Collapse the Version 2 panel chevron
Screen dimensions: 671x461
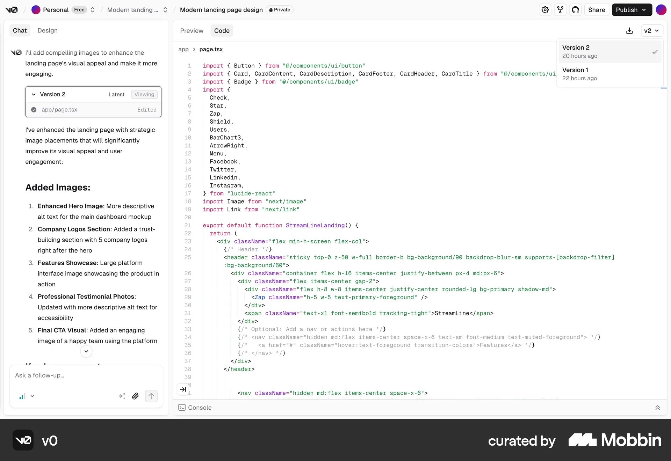(x=34, y=94)
